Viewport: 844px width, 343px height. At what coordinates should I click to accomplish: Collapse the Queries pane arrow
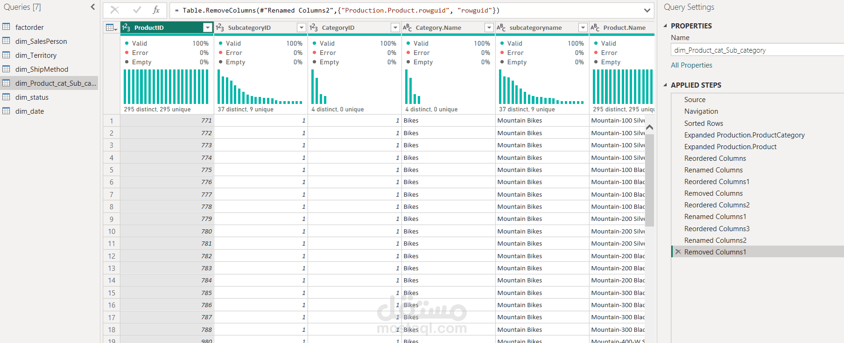click(93, 7)
